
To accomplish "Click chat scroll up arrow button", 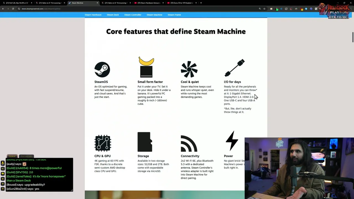I will click(3, 179).
